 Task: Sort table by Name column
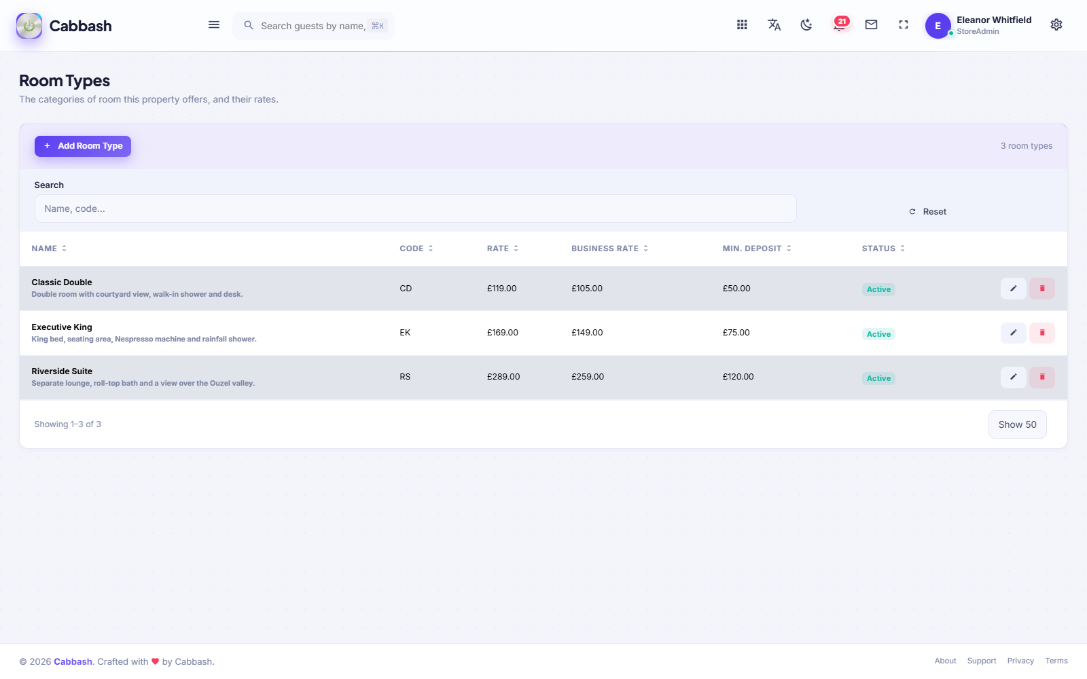(49, 249)
